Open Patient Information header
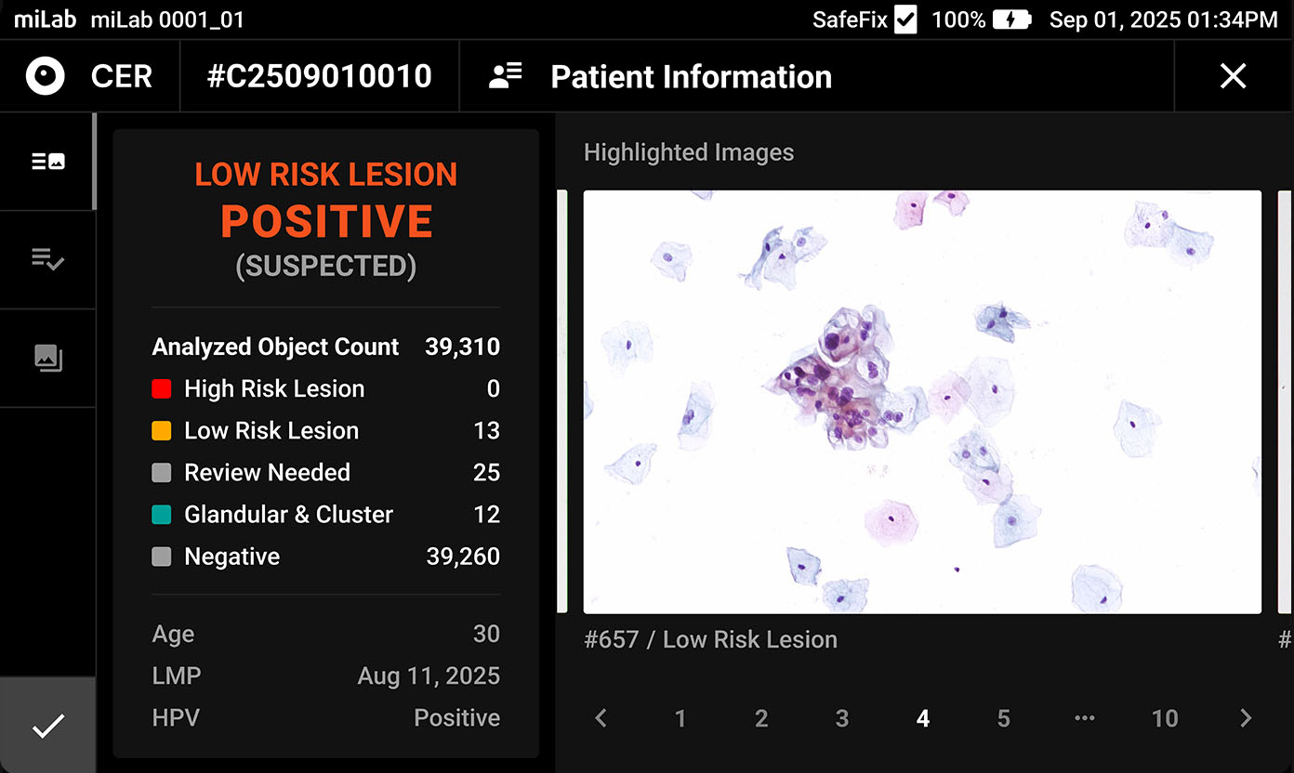The image size is (1294, 773). pos(691,76)
